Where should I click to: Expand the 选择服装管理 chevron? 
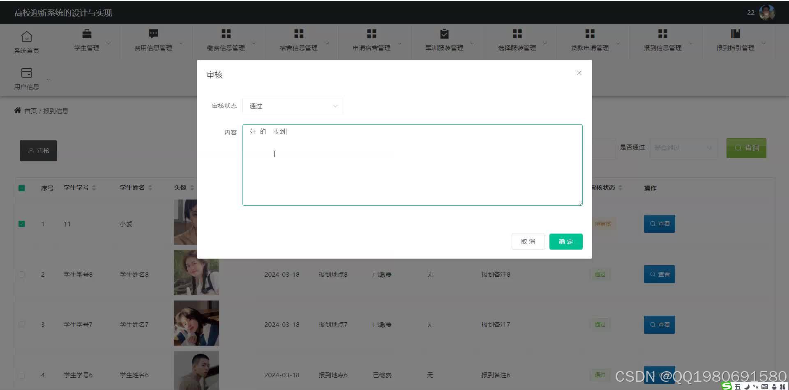(x=545, y=43)
